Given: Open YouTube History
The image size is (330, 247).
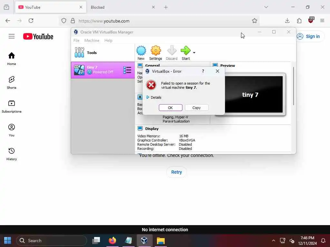Looking at the screenshot, I should click(x=12, y=154).
